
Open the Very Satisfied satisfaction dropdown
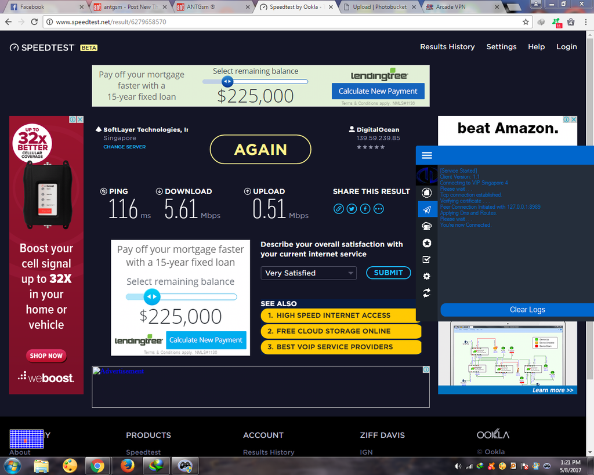(x=309, y=273)
